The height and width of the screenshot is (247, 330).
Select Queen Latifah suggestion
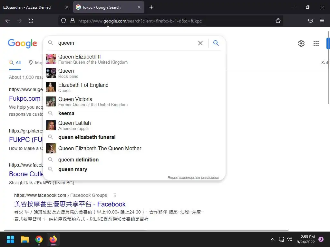point(134,125)
